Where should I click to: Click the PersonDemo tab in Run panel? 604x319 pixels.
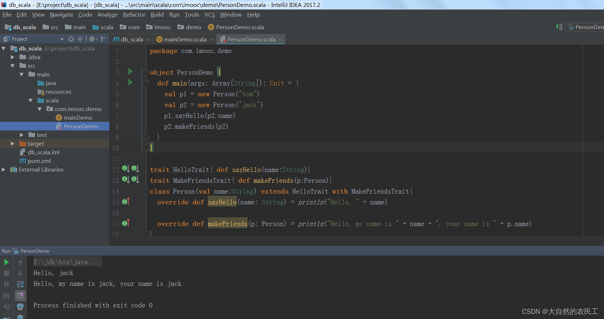(x=31, y=251)
